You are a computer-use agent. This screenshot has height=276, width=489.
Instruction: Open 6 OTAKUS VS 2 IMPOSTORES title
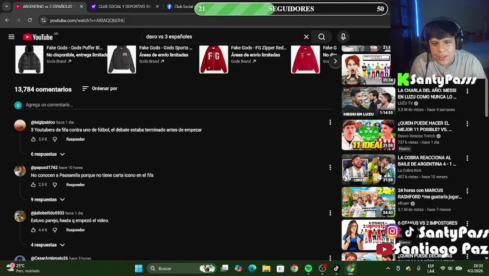tap(427, 223)
